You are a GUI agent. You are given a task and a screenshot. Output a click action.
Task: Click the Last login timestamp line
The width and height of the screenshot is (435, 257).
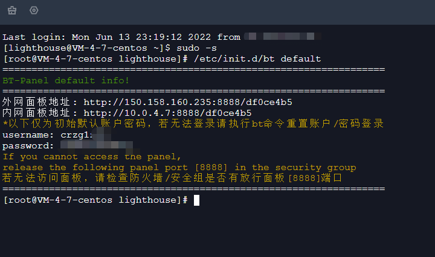pyautogui.click(x=121, y=37)
